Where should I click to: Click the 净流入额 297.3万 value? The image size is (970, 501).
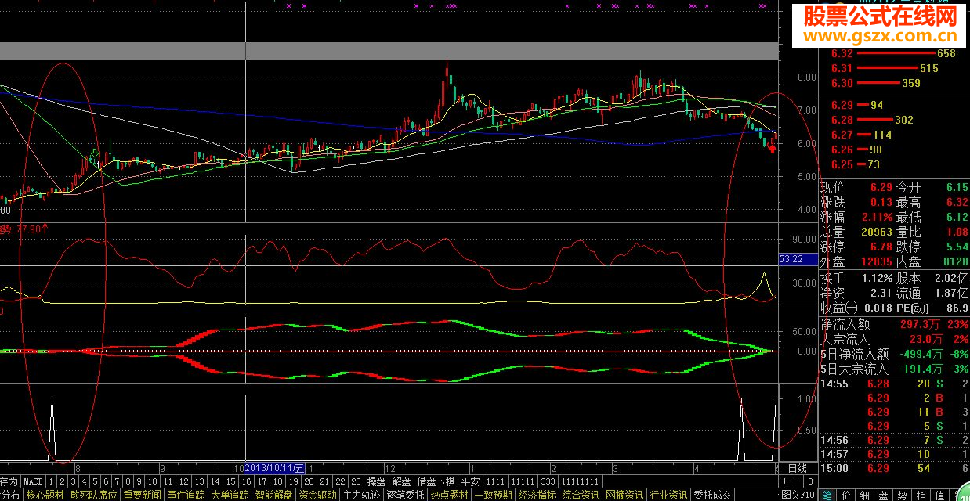[921, 323]
